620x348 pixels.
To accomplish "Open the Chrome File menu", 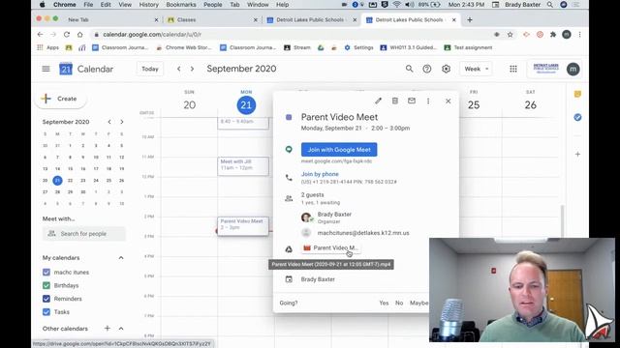I will point(88,5).
